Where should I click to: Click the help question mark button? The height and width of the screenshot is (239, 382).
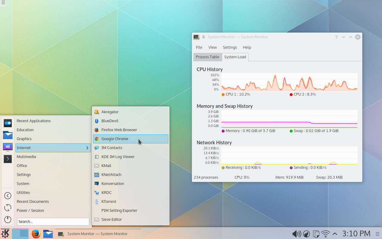(336, 37)
